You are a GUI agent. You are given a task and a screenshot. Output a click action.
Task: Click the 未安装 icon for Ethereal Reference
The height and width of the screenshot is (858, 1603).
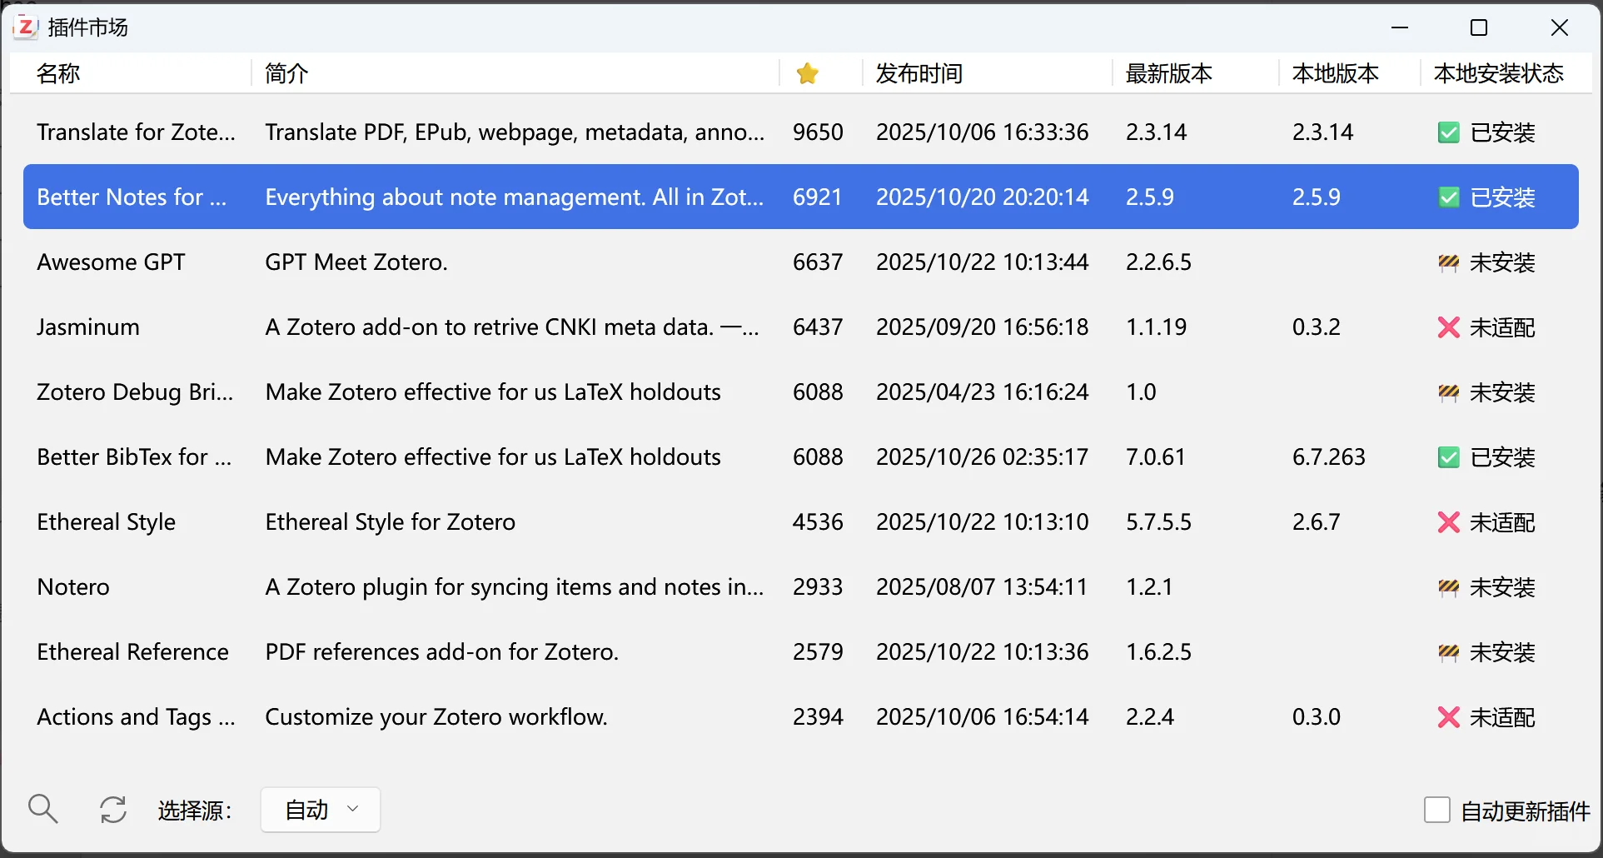[x=1449, y=651]
